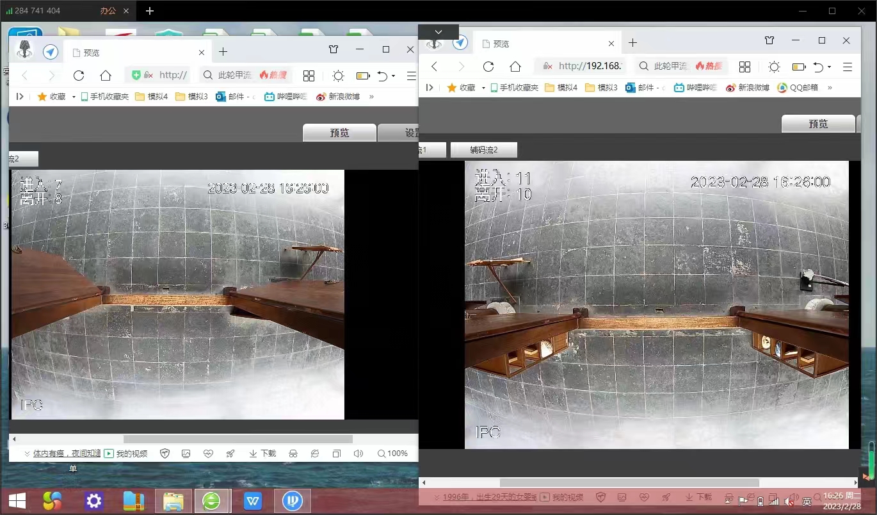877x515 pixels.
Task: Expand more bookmarks chevron in left browser
Action: pos(372,97)
